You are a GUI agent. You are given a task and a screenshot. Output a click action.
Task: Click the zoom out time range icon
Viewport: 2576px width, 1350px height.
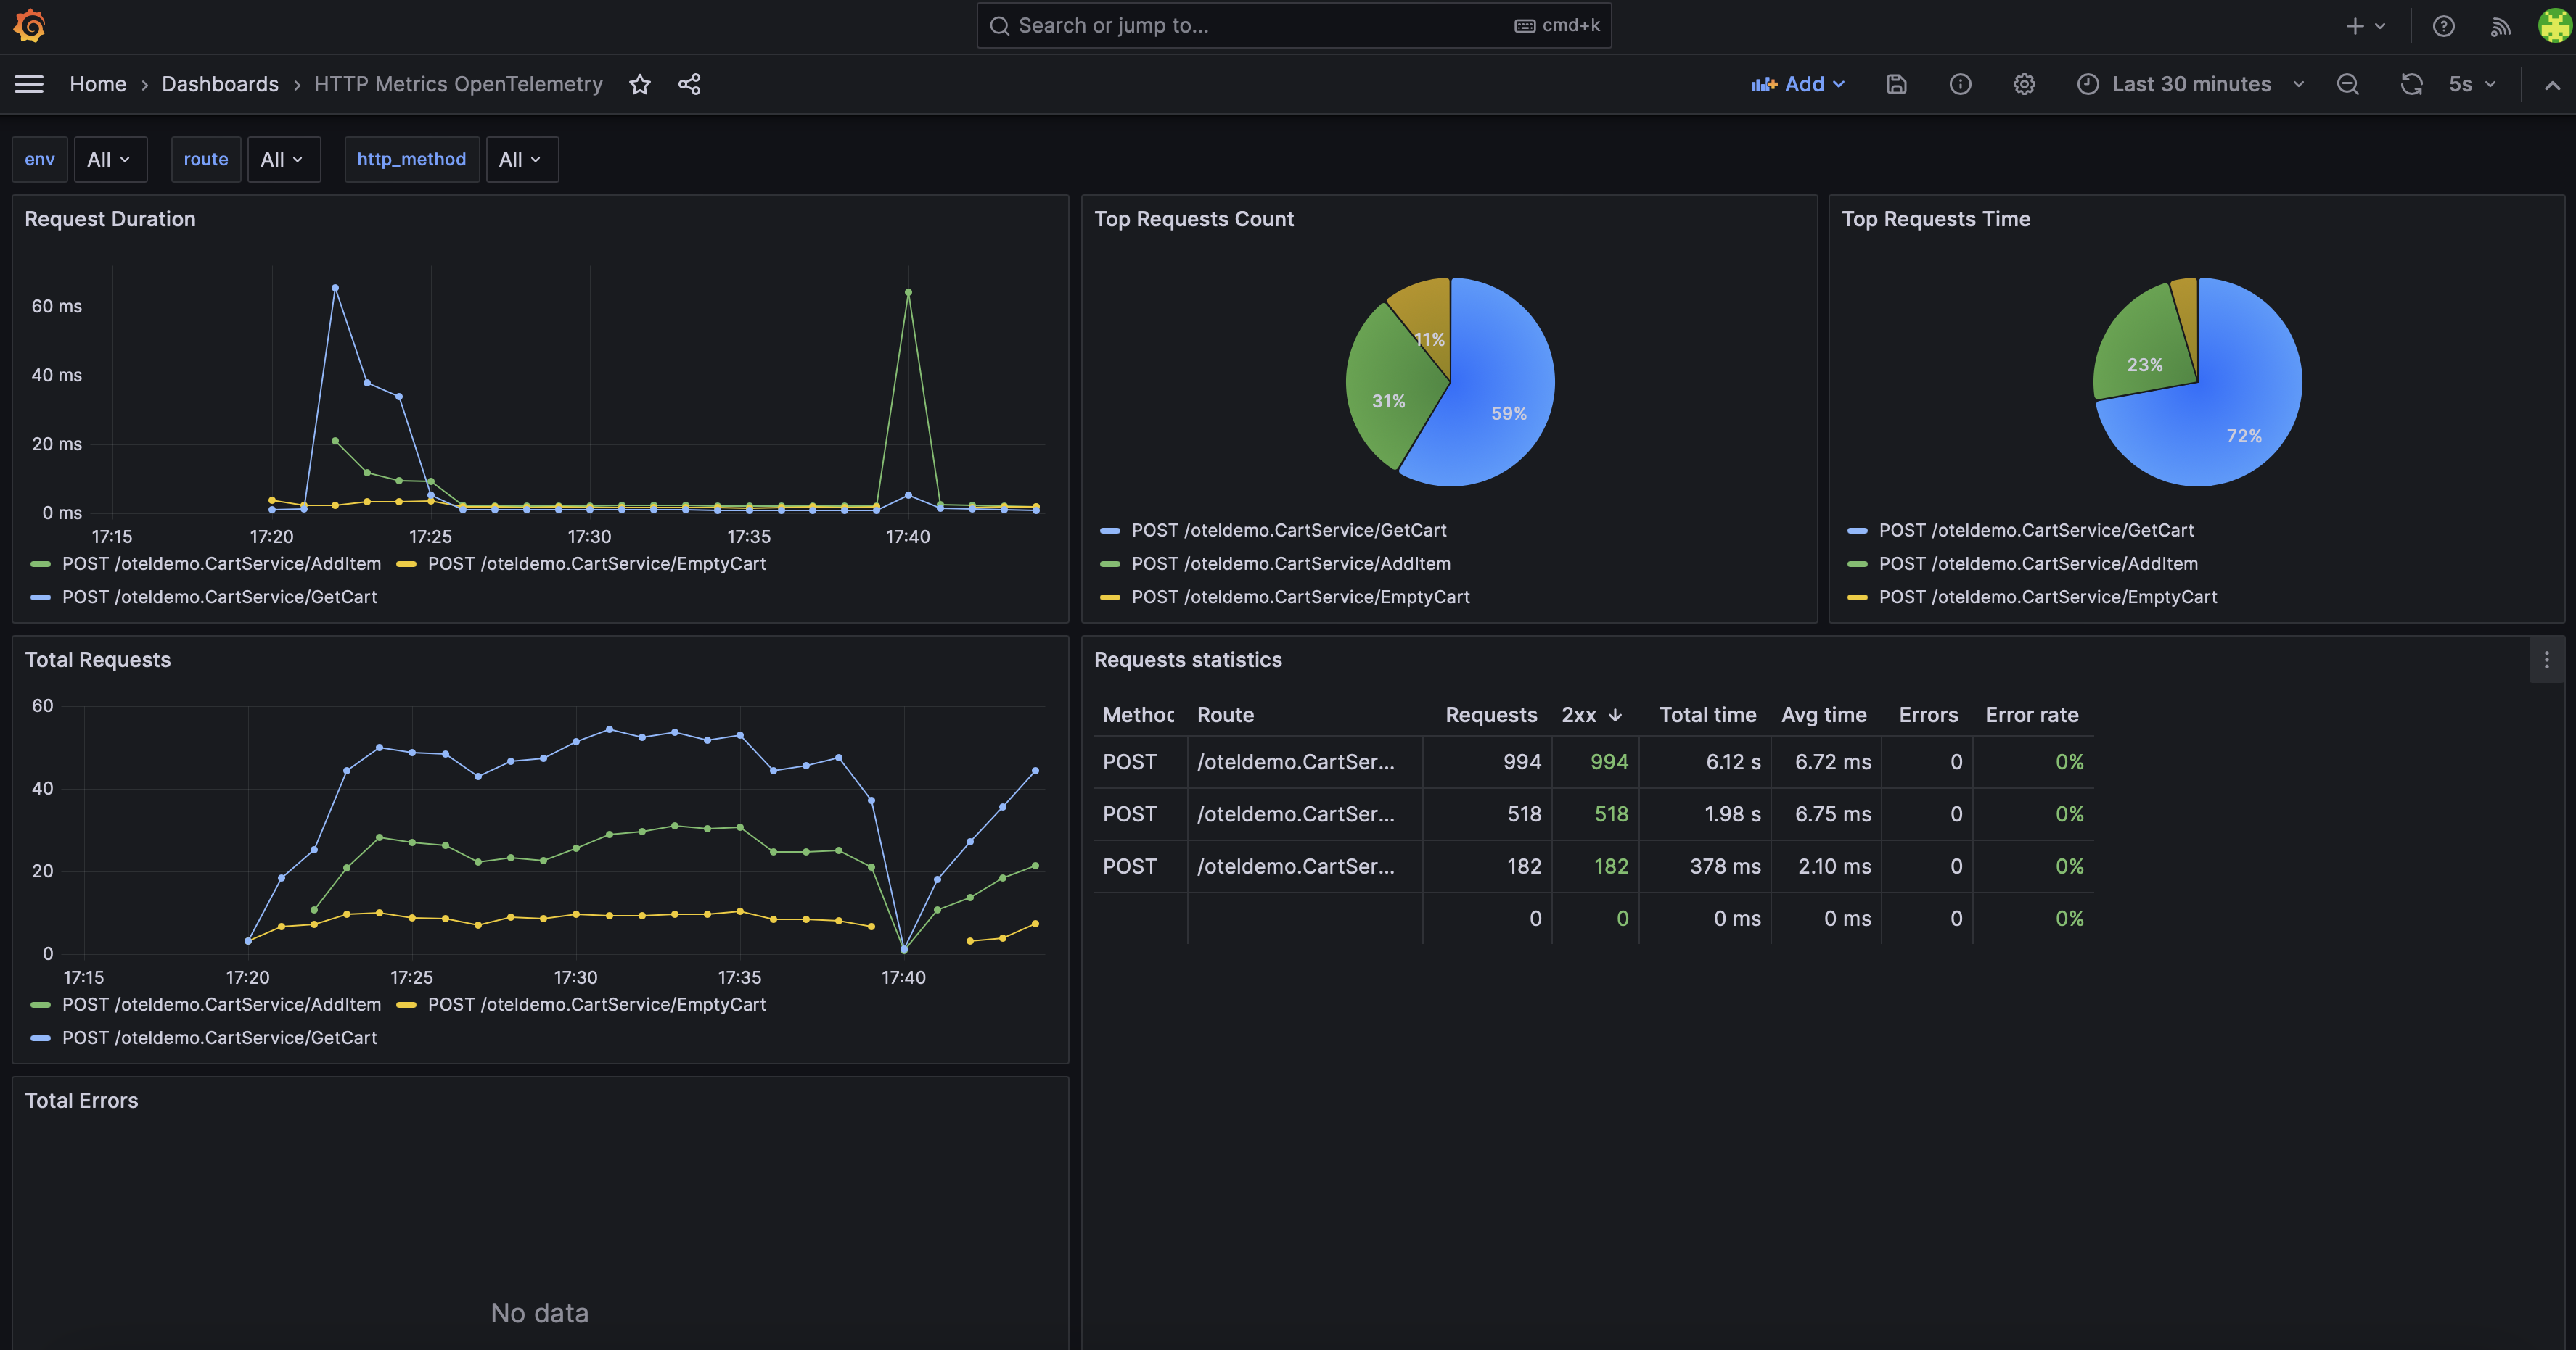(x=2348, y=85)
